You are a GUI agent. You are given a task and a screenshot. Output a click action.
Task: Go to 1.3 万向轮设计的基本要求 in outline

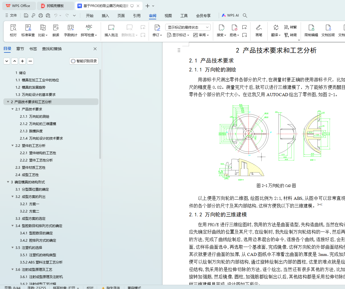[x=36, y=94]
